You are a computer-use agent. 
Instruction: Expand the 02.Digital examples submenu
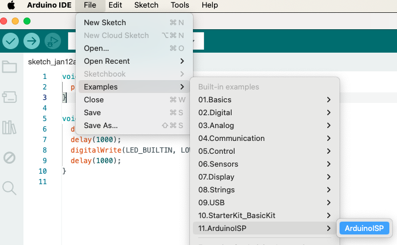[x=264, y=113]
